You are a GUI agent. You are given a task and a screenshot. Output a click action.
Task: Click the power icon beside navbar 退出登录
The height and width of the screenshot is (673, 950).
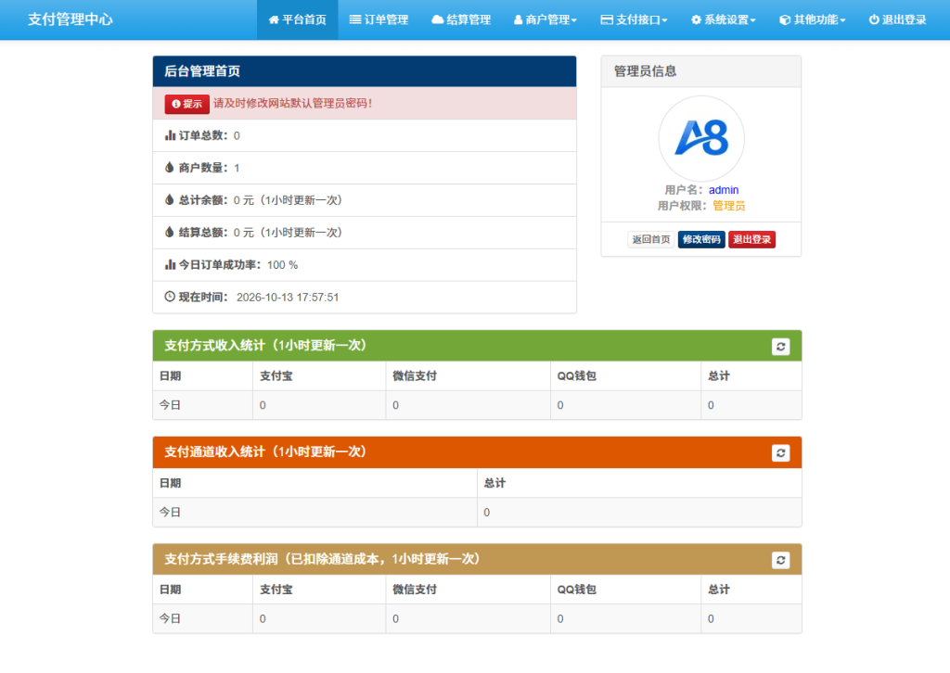pyautogui.click(x=874, y=20)
